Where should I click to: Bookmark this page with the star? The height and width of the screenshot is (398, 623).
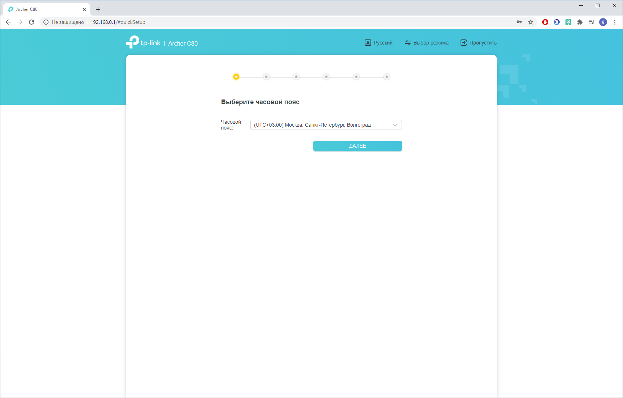pos(531,22)
